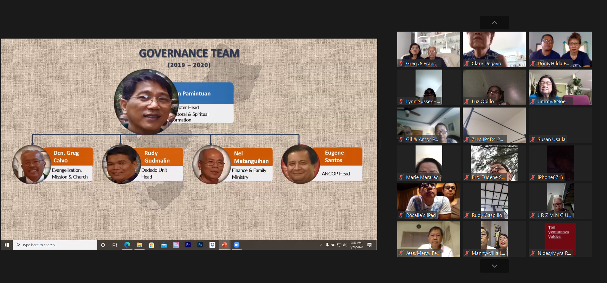Click the 'Finance & Family Ministry' label
This screenshot has width=607, height=283.
[x=249, y=174]
